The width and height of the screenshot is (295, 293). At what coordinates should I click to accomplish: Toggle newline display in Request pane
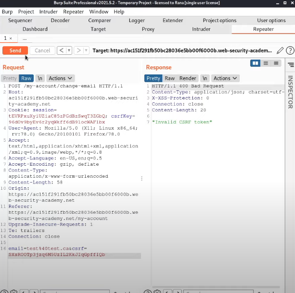pos(40,78)
